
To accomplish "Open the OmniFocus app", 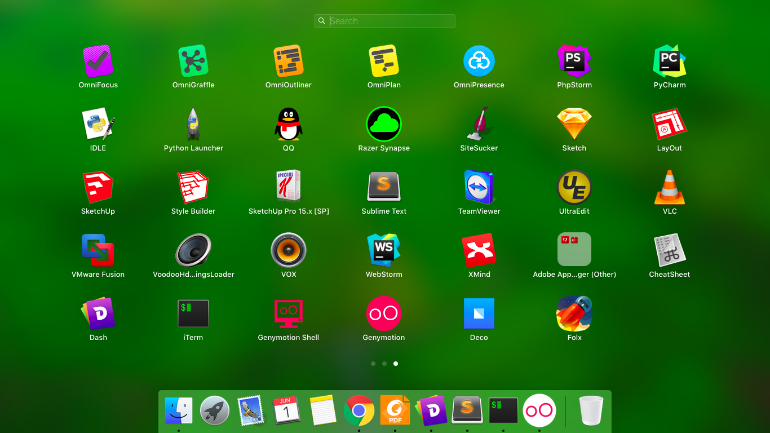I will [98, 61].
